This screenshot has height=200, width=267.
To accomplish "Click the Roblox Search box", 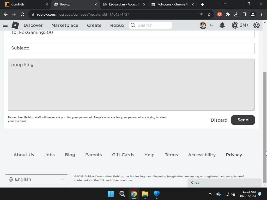I will pos(150,25).
